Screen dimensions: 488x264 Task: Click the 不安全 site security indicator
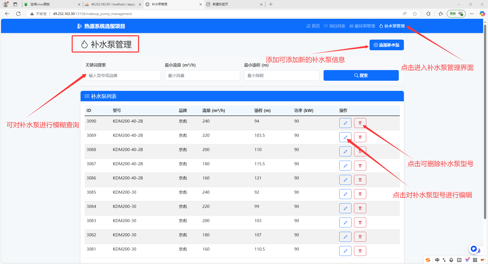tap(38, 14)
